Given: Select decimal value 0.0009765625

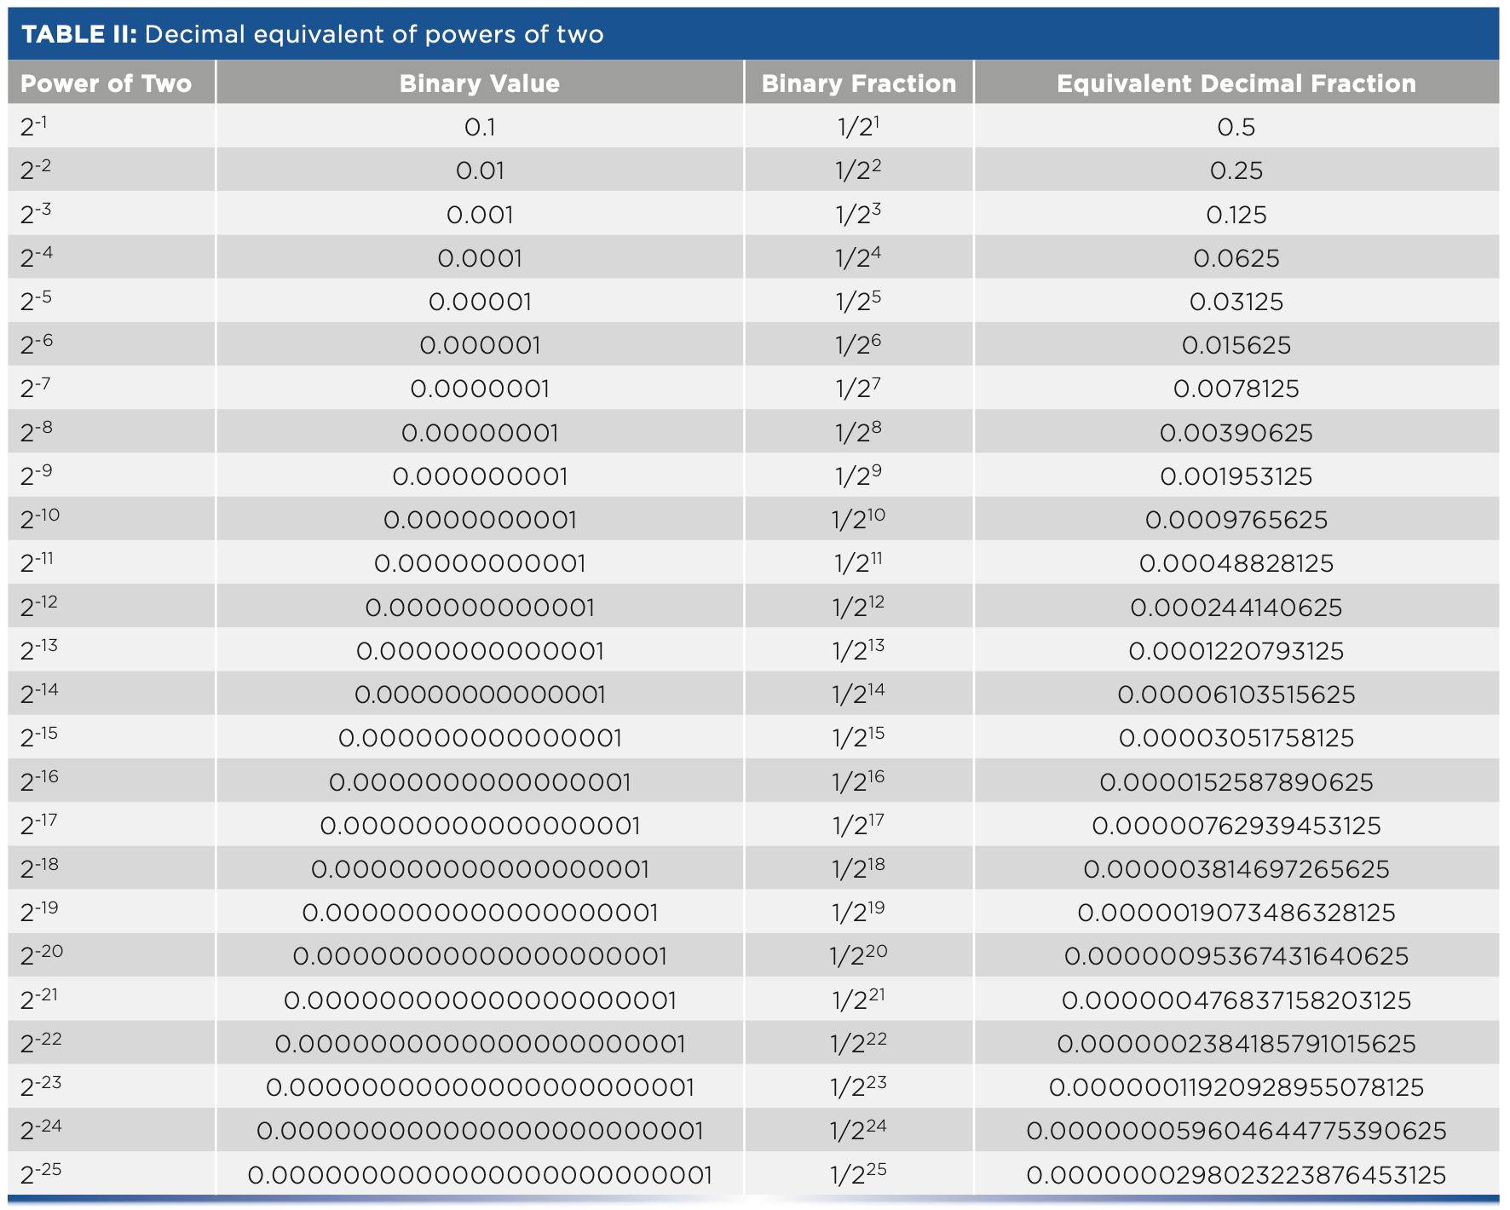Looking at the screenshot, I should [x=1236, y=520].
